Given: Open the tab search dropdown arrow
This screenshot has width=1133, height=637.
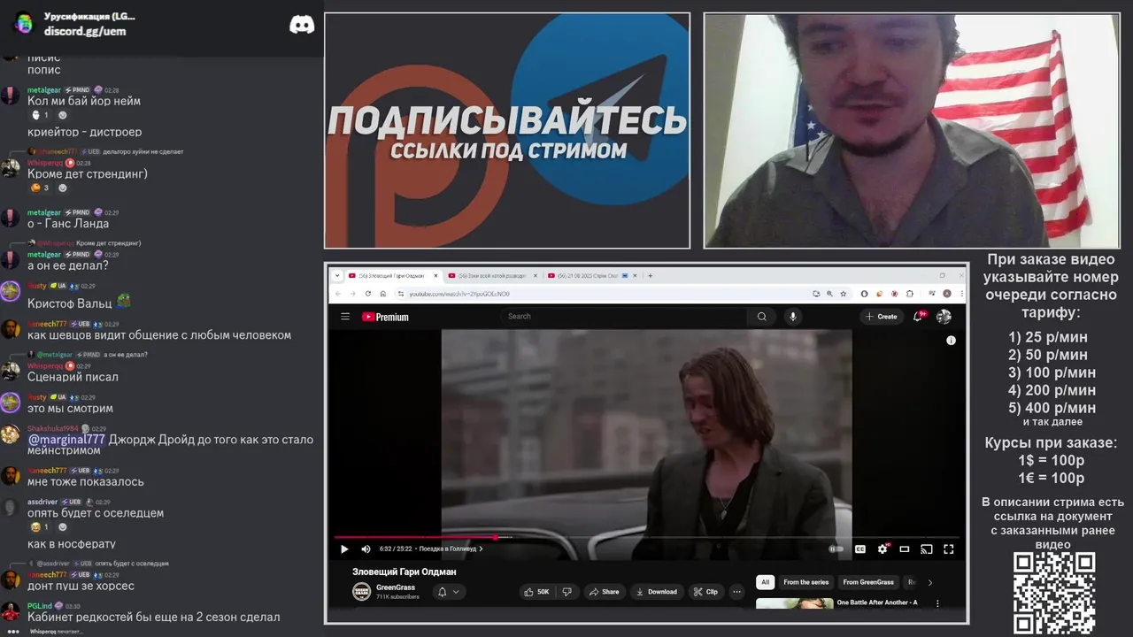Looking at the screenshot, I should [337, 276].
